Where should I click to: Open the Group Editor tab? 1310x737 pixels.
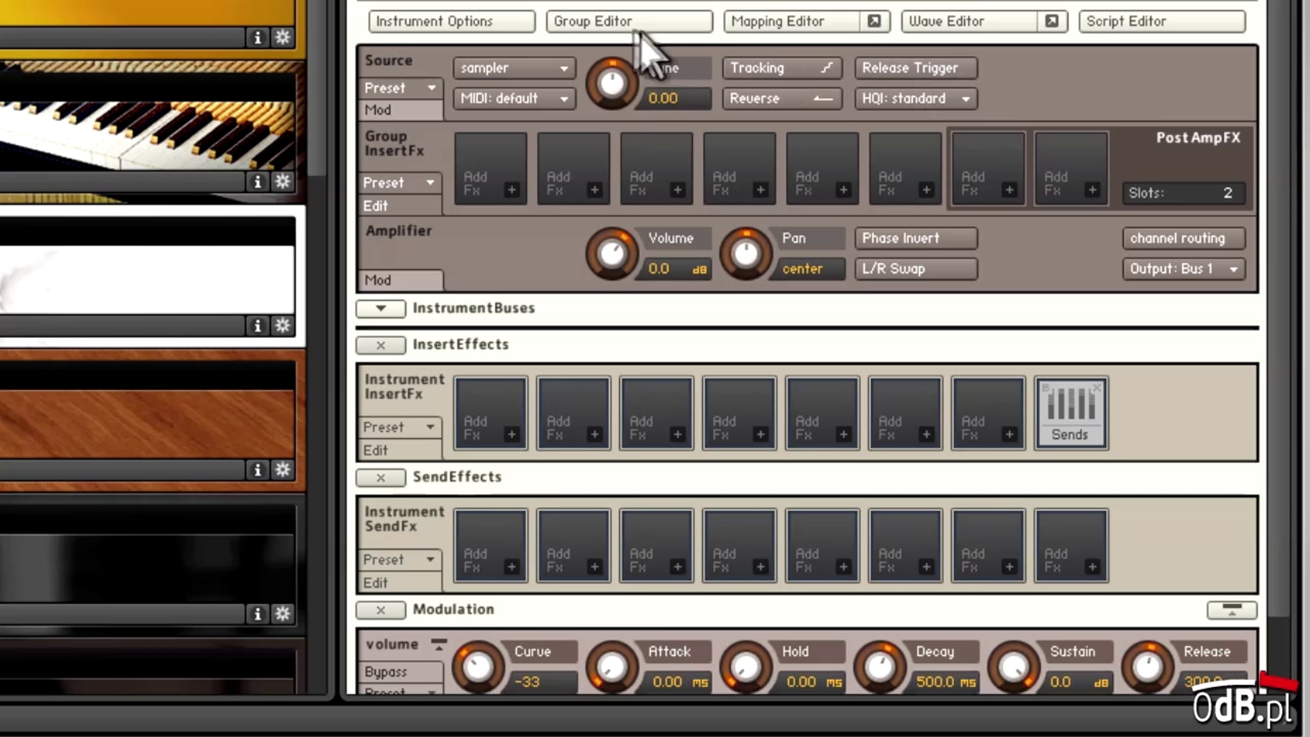629,21
